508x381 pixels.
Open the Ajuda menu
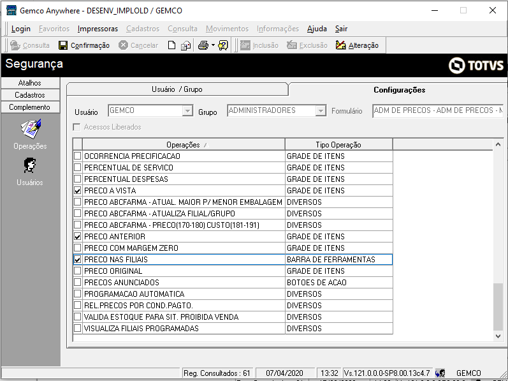pyautogui.click(x=317, y=29)
